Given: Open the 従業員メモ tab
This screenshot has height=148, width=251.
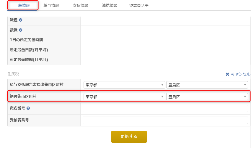Looking at the screenshot, I should [139, 5].
